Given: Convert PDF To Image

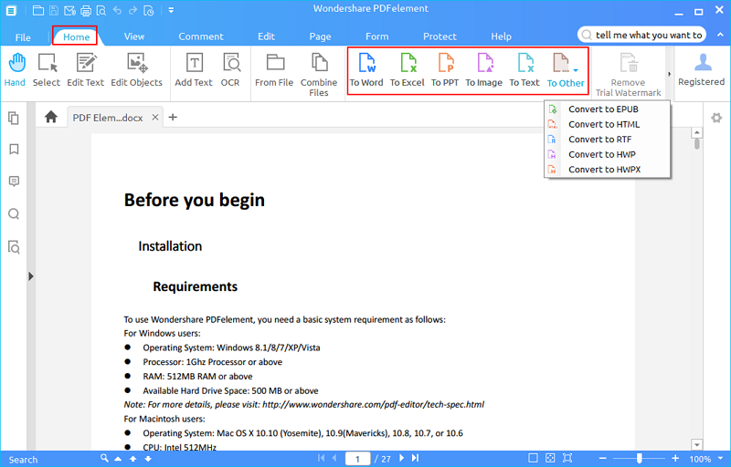Looking at the screenshot, I should (484, 70).
